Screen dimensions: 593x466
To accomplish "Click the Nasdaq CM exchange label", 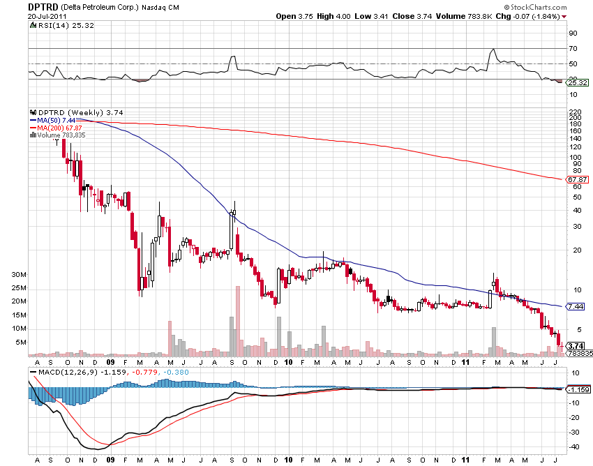I will tap(160, 8).
